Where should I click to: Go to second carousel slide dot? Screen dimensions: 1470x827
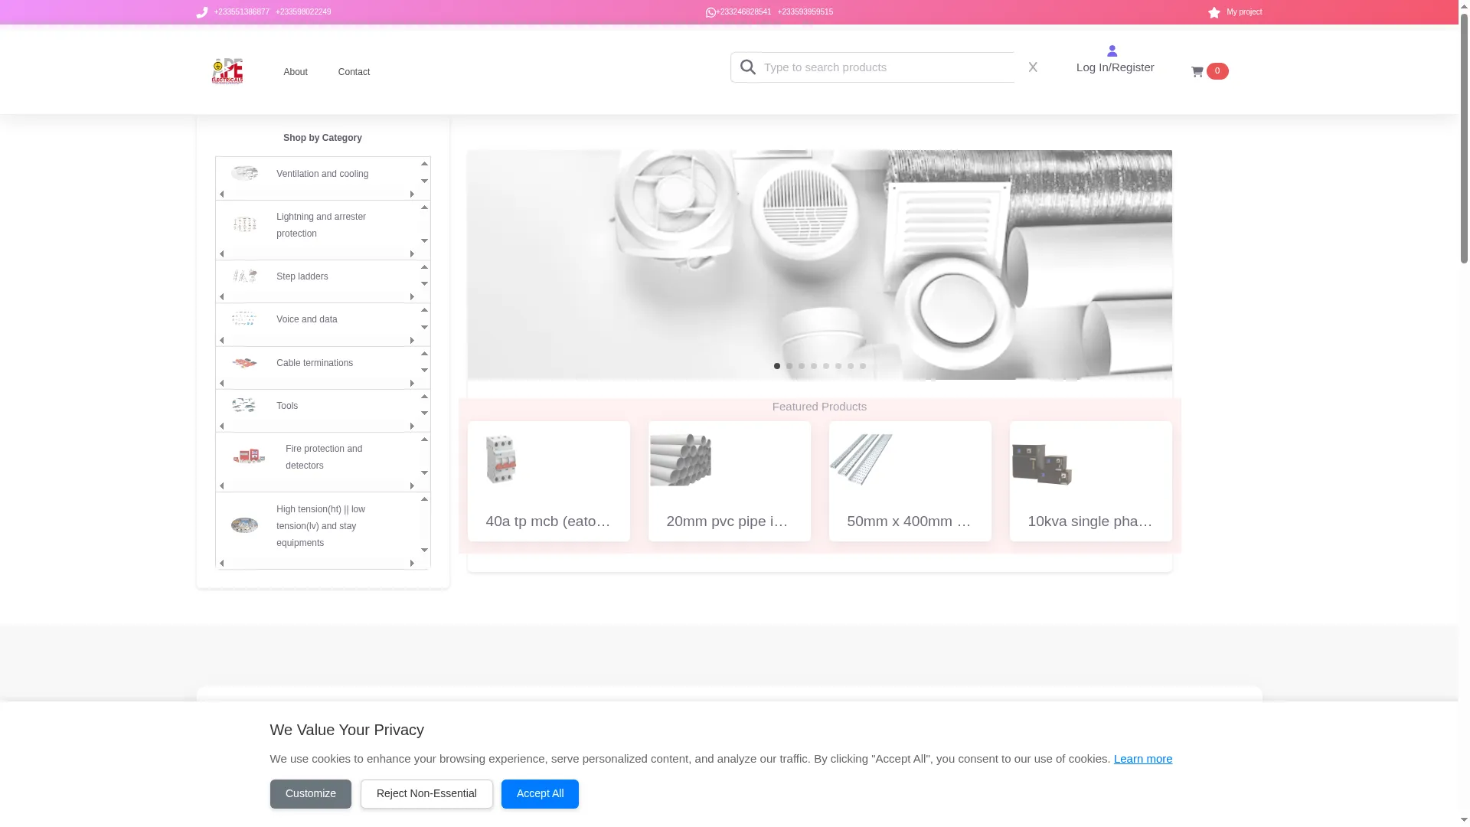[789, 366]
